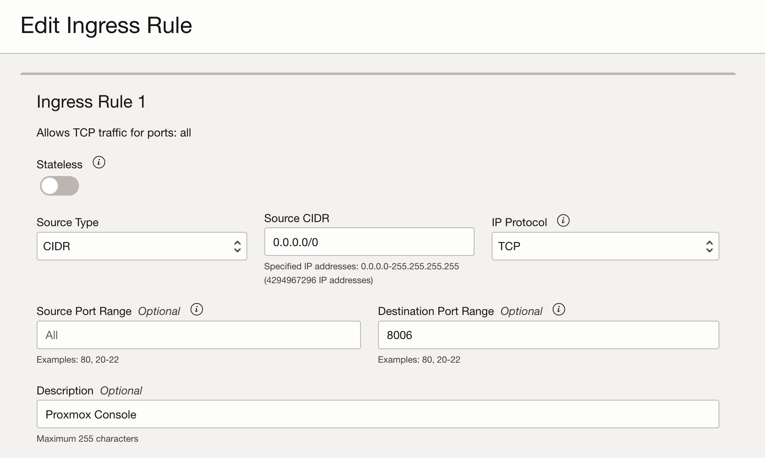Click the Source Type chevron control
The width and height of the screenshot is (765, 458).
[x=238, y=246]
